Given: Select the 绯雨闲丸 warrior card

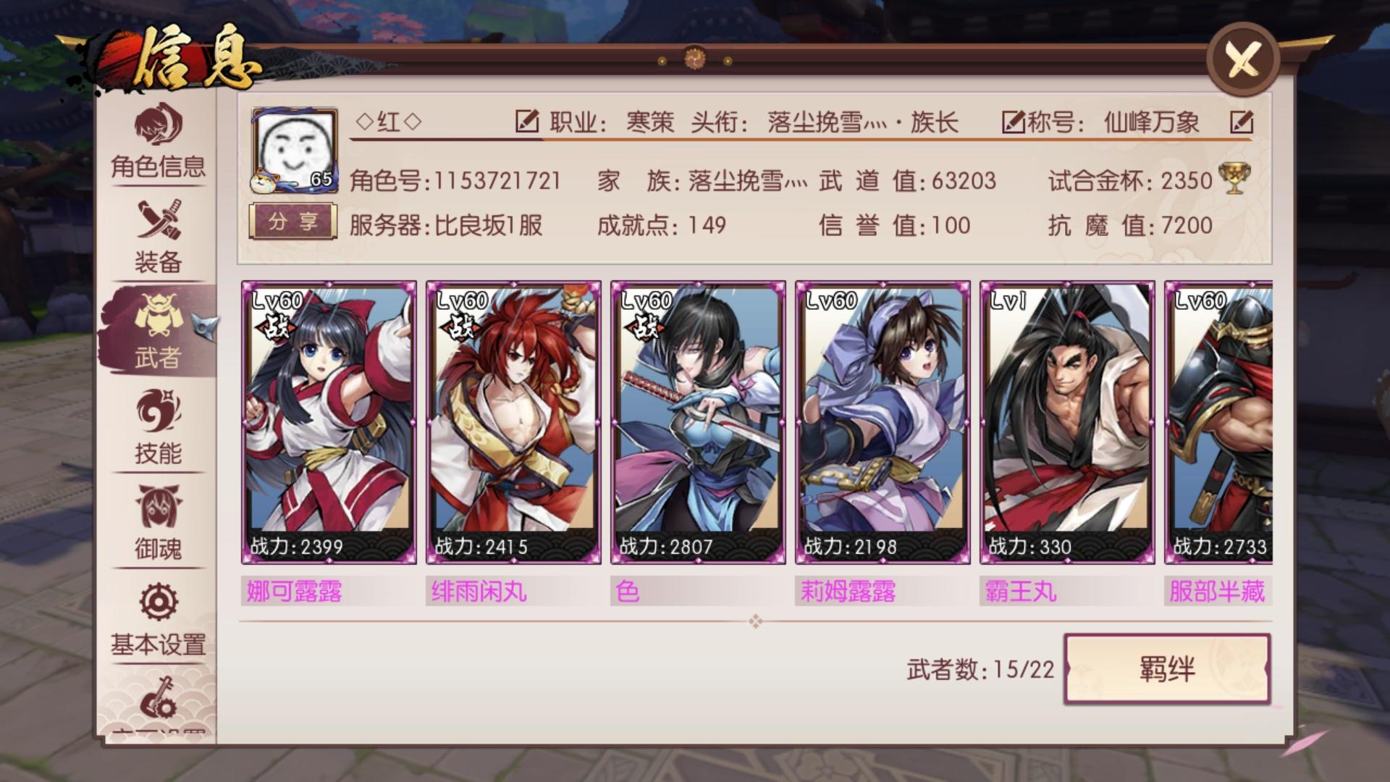Looking at the screenshot, I should point(513,423).
